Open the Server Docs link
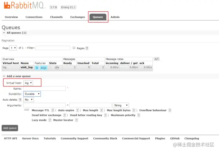This screenshot has height=152, width=219. pos(30,139)
